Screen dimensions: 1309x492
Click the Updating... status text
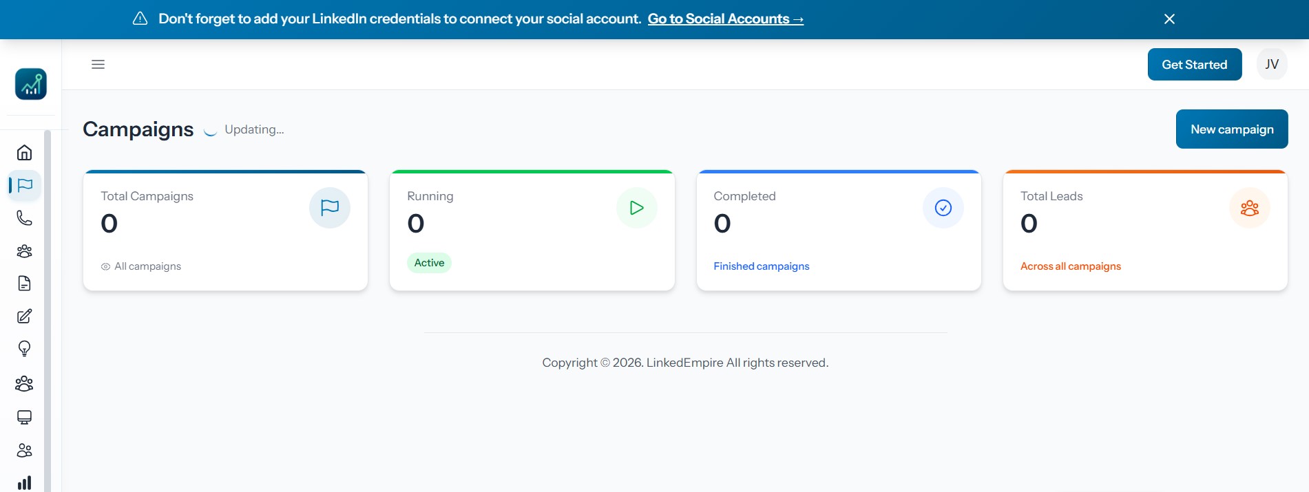click(x=254, y=129)
